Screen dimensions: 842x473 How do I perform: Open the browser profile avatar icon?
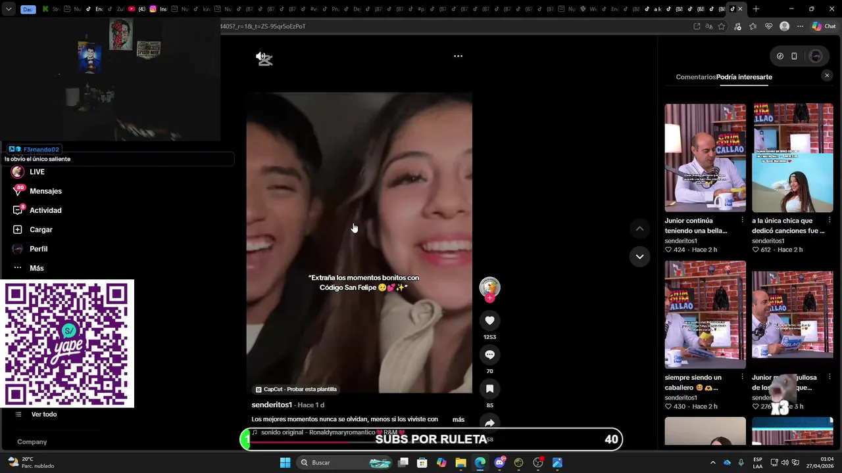[784, 26]
